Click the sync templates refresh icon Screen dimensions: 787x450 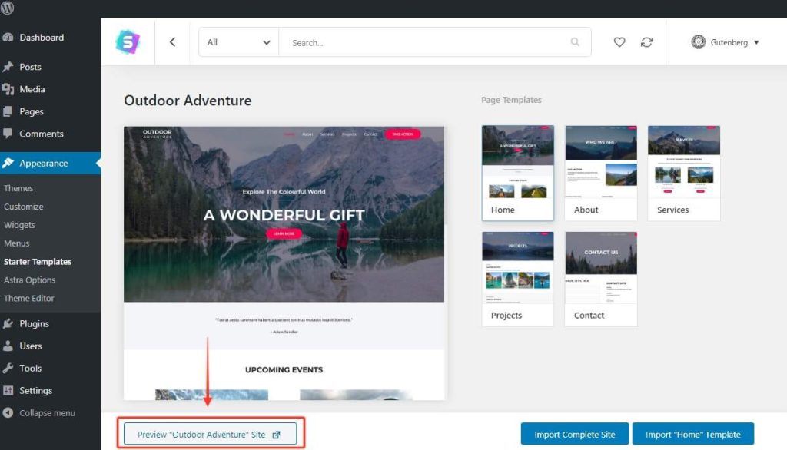pyautogui.click(x=647, y=42)
